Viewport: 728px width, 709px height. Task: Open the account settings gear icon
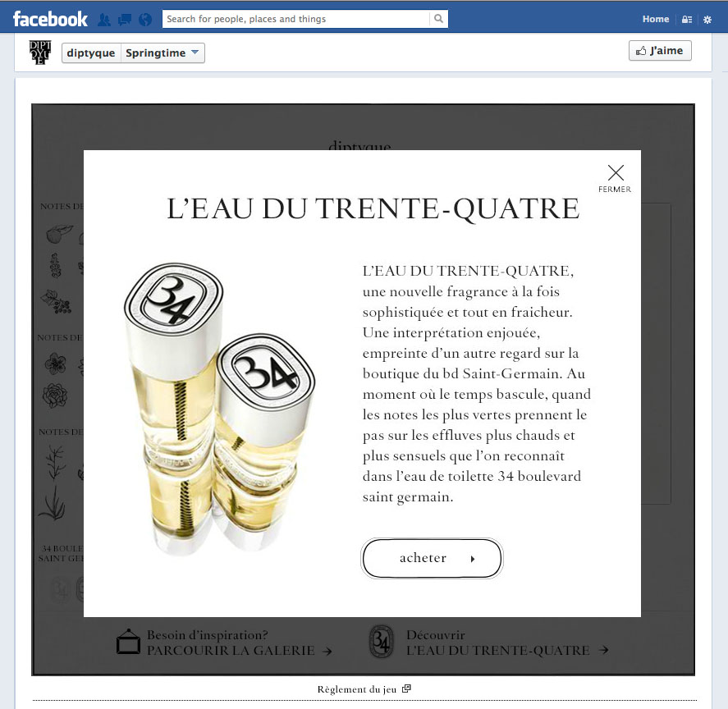pos(707,20)
